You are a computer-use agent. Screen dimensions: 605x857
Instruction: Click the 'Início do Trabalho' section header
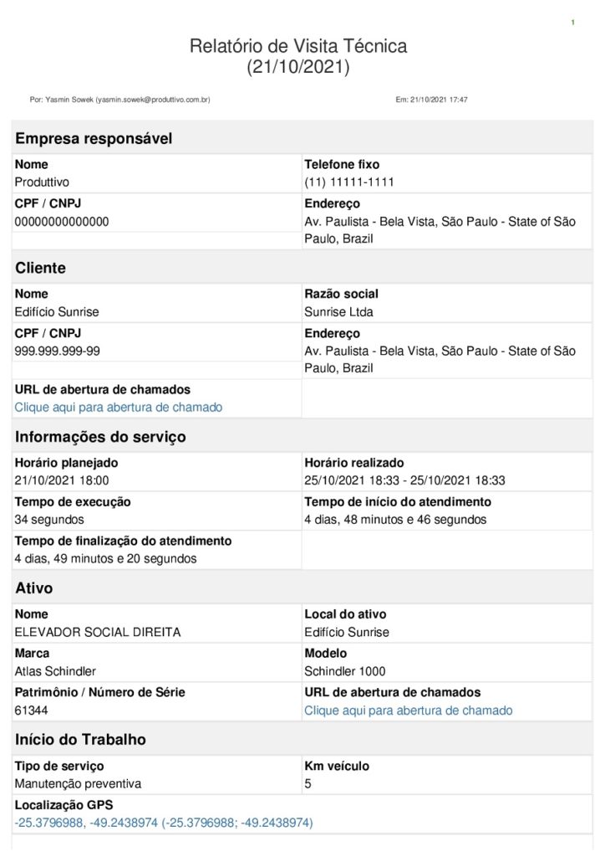80,740
